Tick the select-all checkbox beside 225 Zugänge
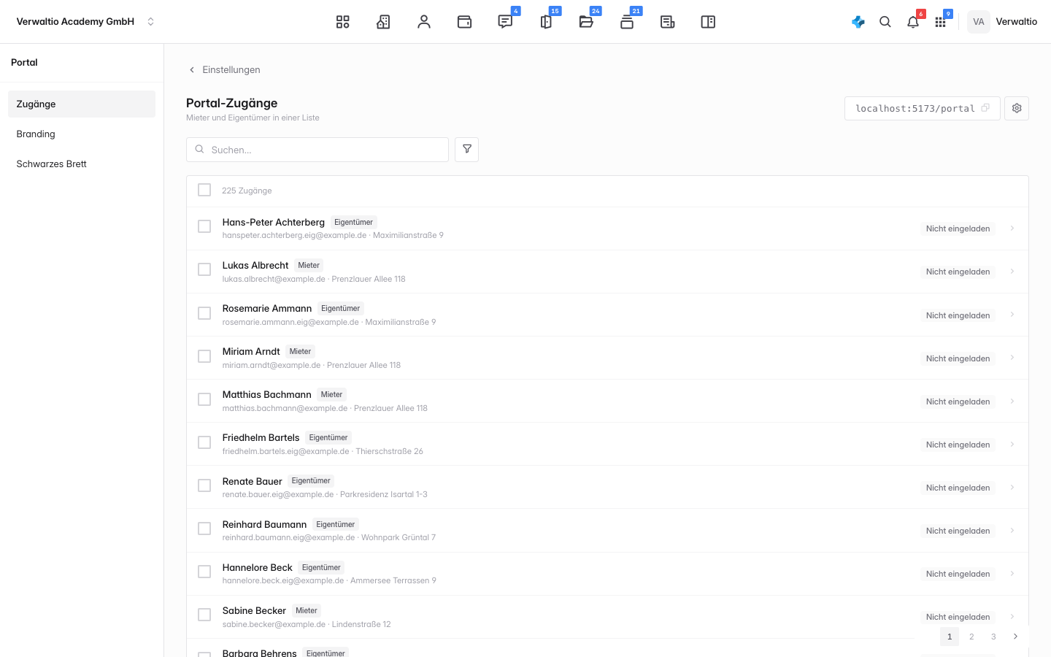Image resolution: width=1051 pixels, height=657 pixels. tap(204, 190)
